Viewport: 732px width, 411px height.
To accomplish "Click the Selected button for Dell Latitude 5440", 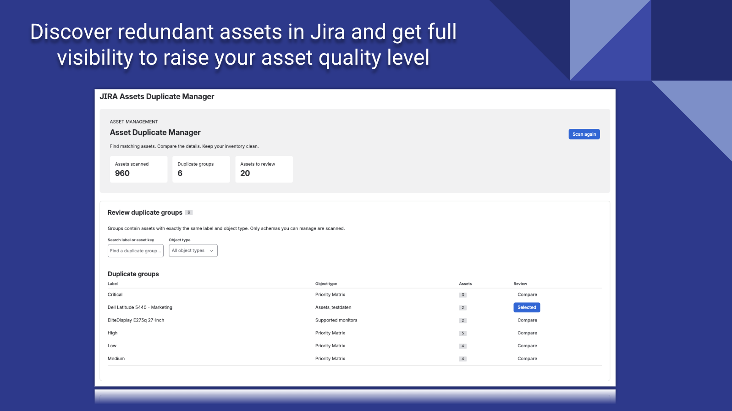I will point(527,307).
